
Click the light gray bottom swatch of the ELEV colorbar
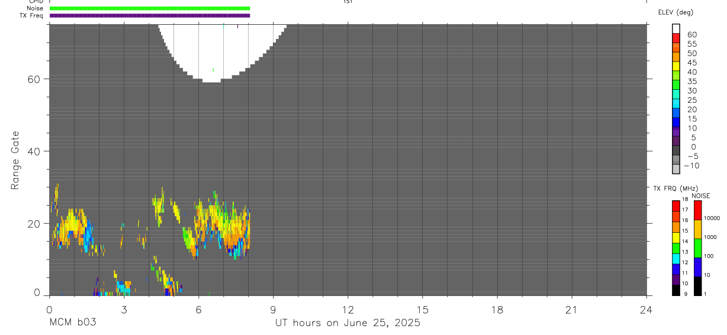click(x=676, y=169)
